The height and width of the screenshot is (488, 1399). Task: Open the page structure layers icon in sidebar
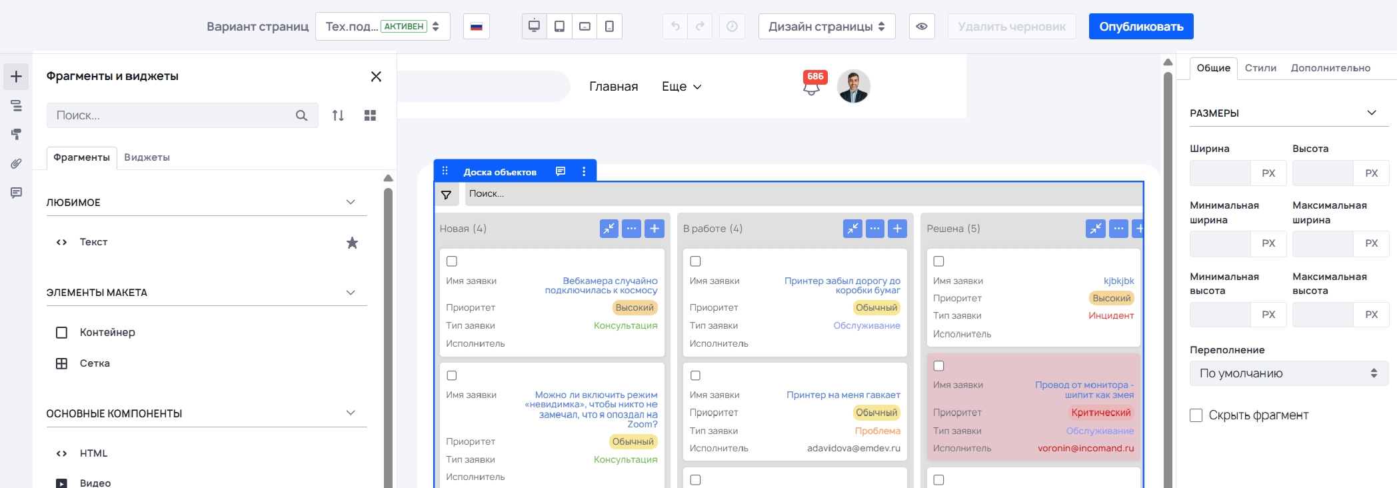coord(16,105)
